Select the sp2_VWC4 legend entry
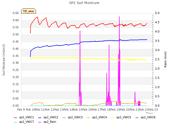This screenshot has height=127, width=169. click(x=97, y=117)
